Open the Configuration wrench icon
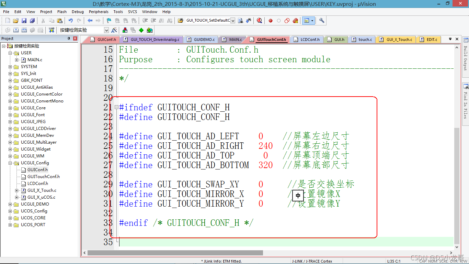469x264 pixels. tap(321, 21)
